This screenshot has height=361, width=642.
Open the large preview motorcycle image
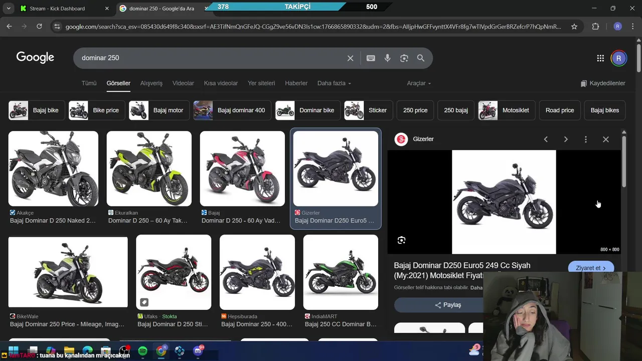(504, 202)
